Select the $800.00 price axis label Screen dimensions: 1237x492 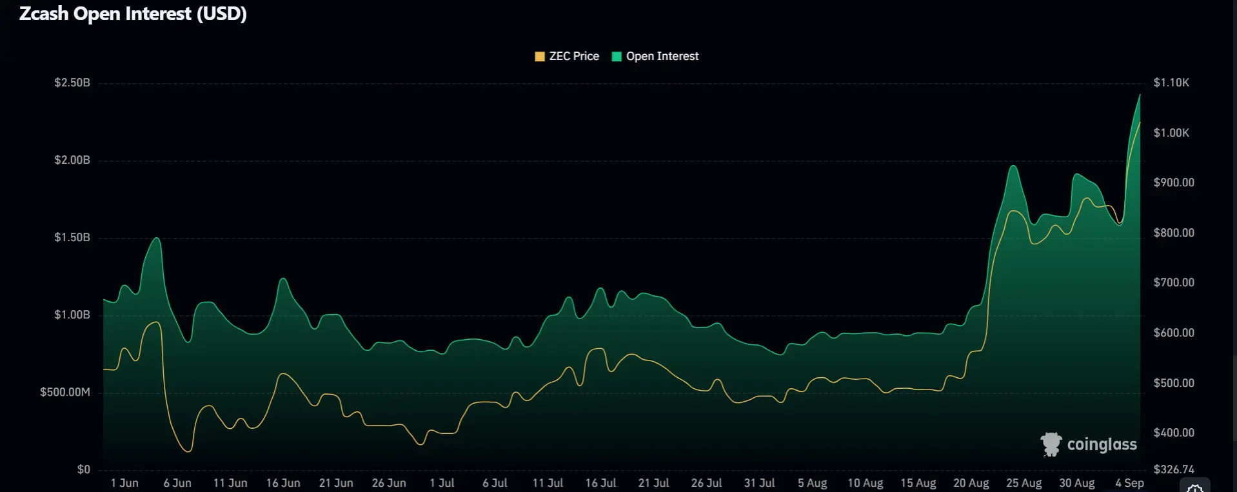[x=1174, y=233]
